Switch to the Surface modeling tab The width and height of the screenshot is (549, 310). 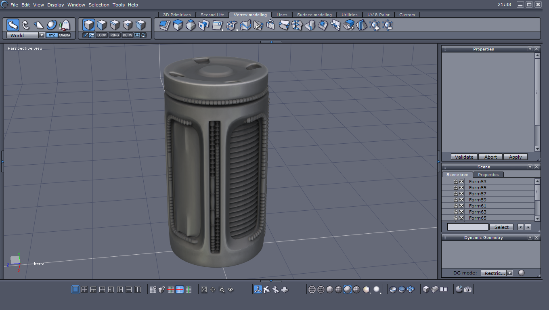(x=314, y=15)
